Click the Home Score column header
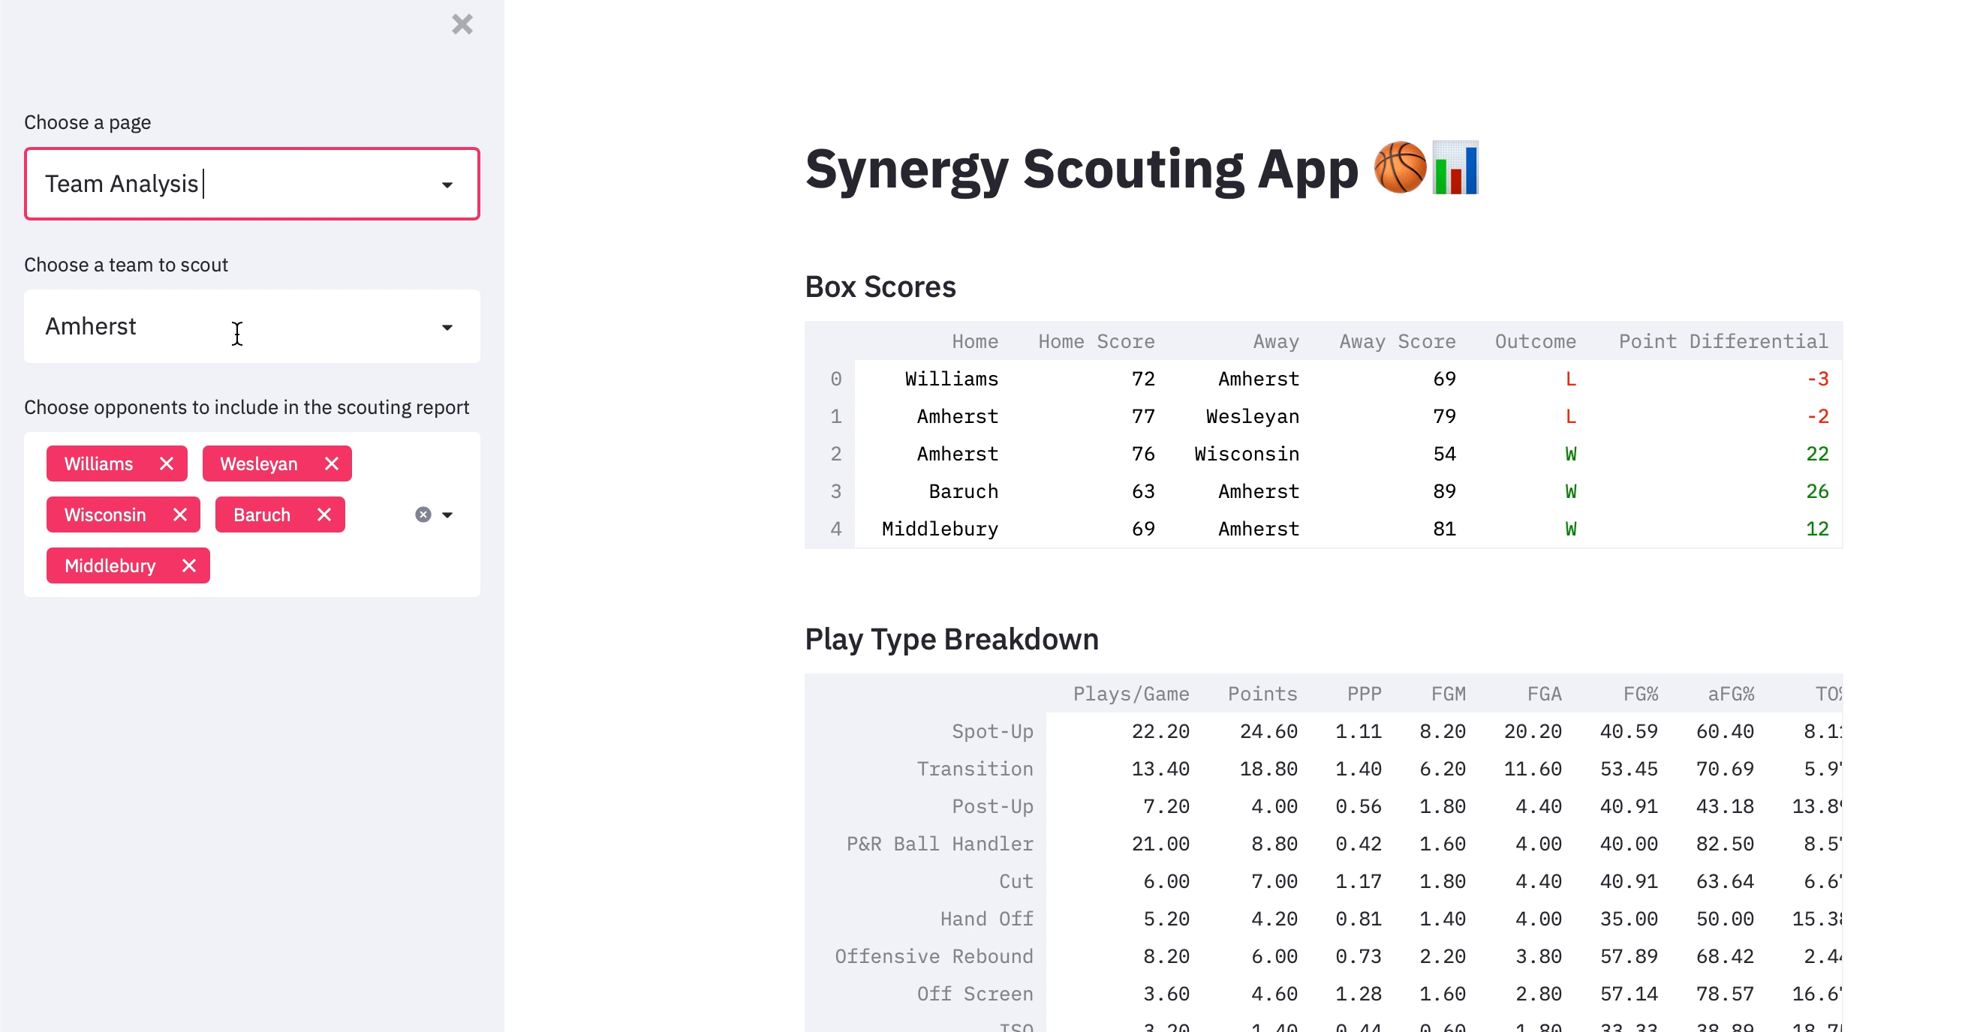The image size is (1968, 1032). [1097, 341]
